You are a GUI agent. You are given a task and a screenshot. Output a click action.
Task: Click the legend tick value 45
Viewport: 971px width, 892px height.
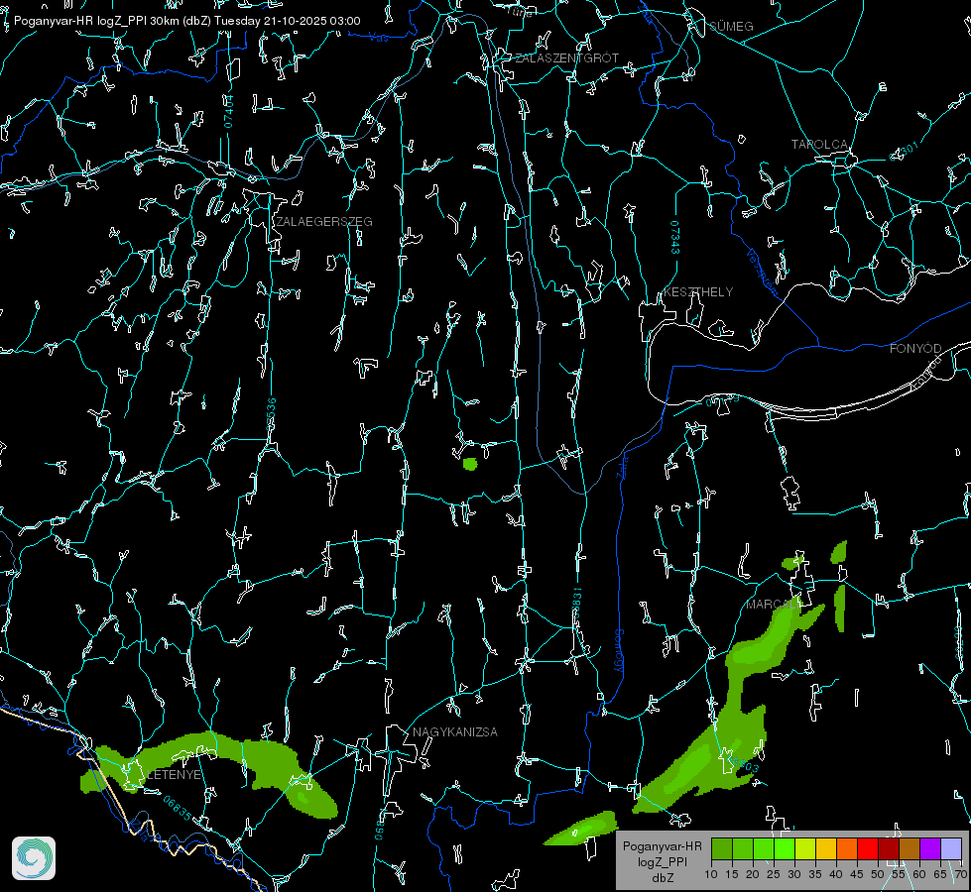coord(856,874)
